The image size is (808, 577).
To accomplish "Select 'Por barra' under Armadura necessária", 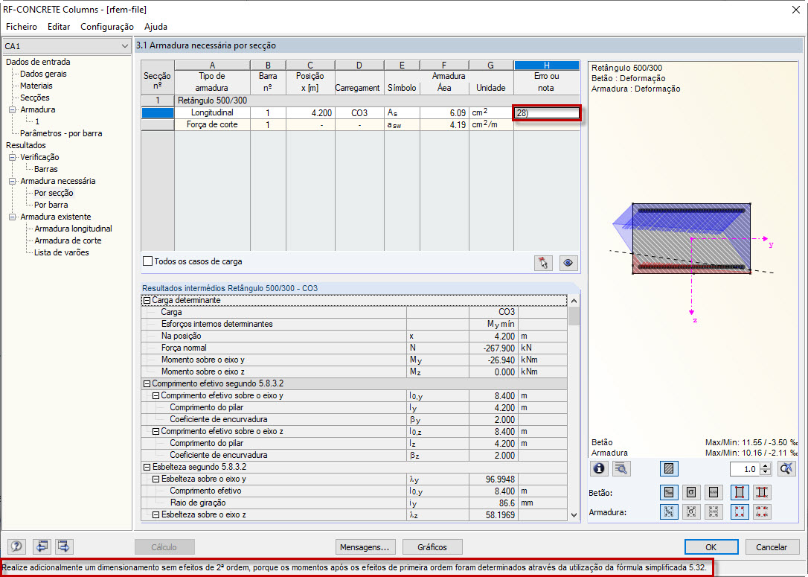I will pyautogui.click(x=51, y=205).
